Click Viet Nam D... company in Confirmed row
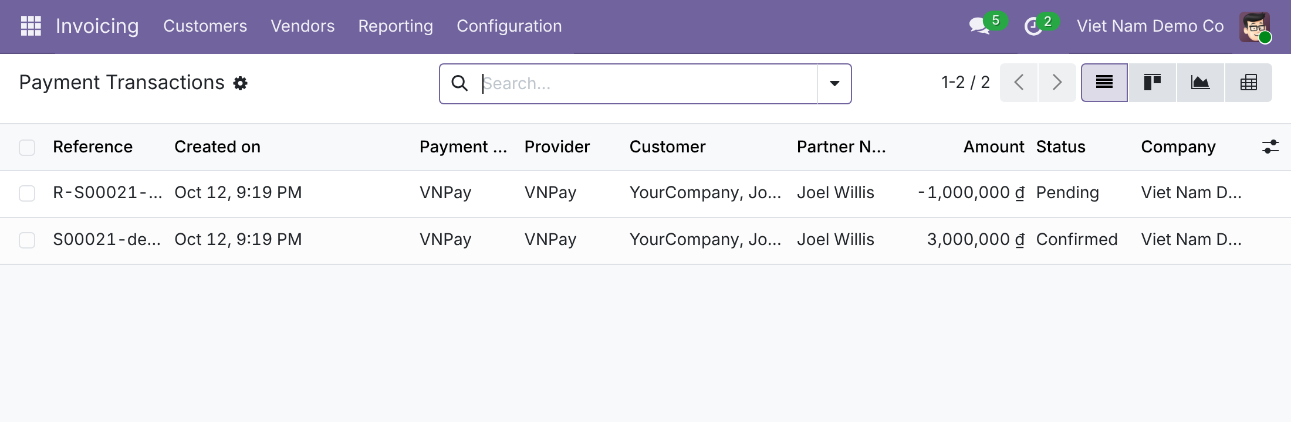The width and height of the screenshot is (1291, 422). (x=1191, y=239)
